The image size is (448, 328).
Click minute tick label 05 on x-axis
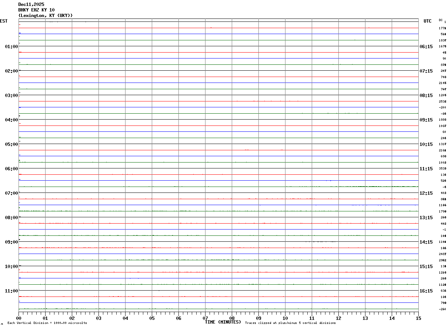click(152, 318)
